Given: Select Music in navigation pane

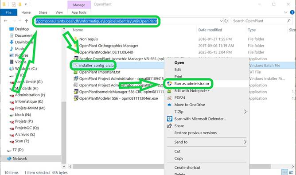Looking at the screenshot, I should (x=19, y=49).
